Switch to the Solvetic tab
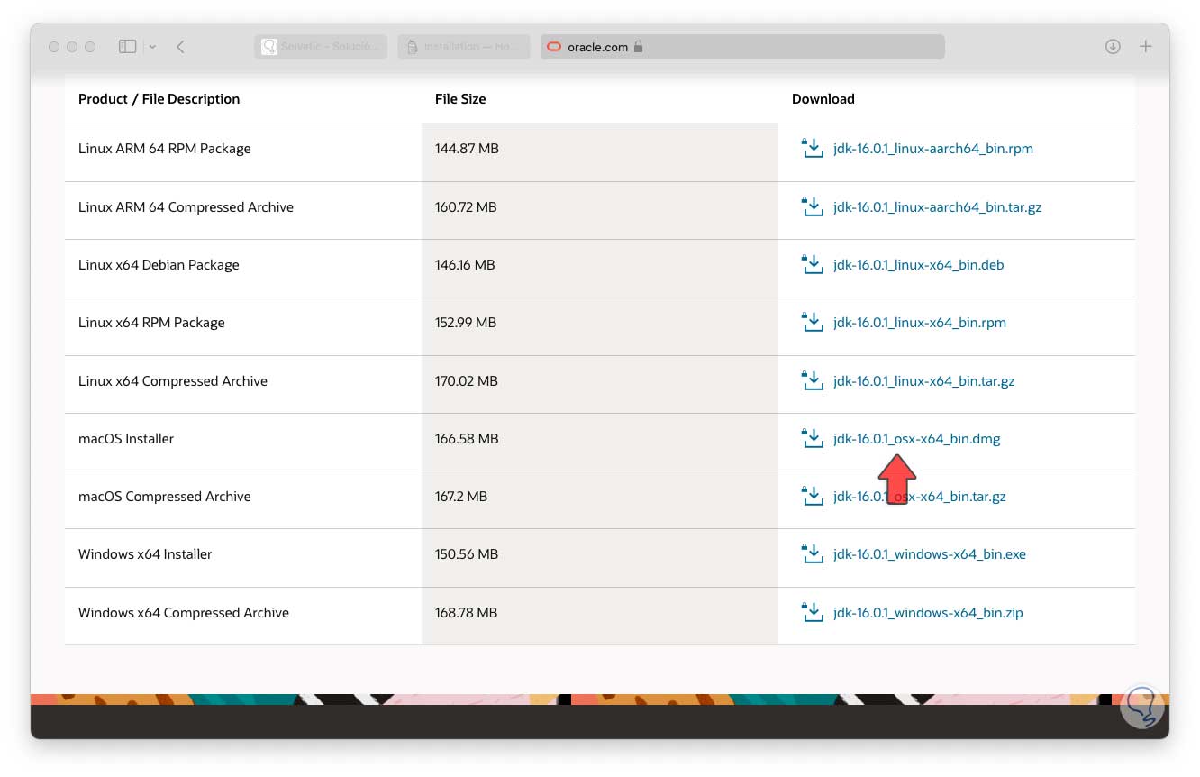The width and height of the screenshot is (1200, 777). tap(321, 47)
